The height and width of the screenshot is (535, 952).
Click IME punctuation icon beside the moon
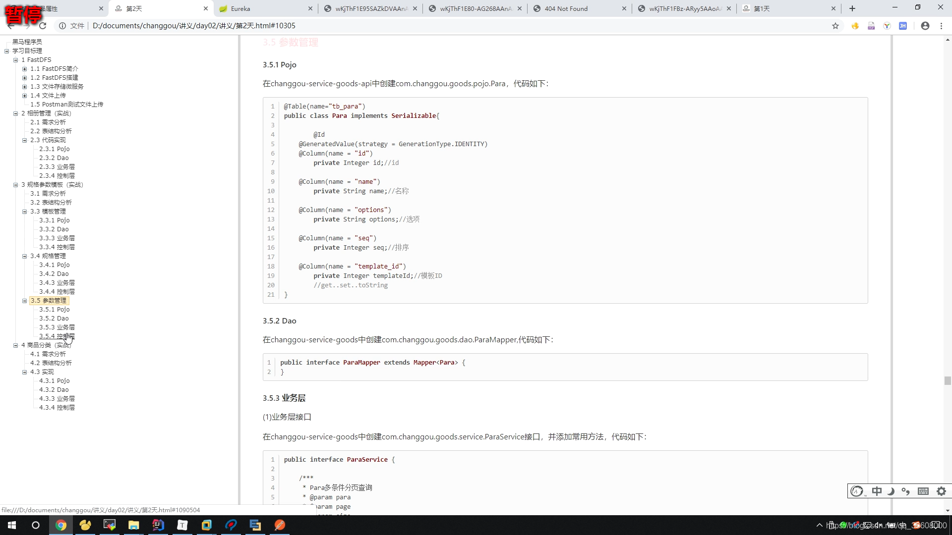[x=905, y=491]
